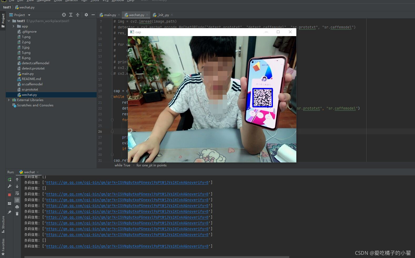Click the up arrow in Run console toolbar
Image resolution: width=415 pixels, height=258 pixels.
point(17,180)
